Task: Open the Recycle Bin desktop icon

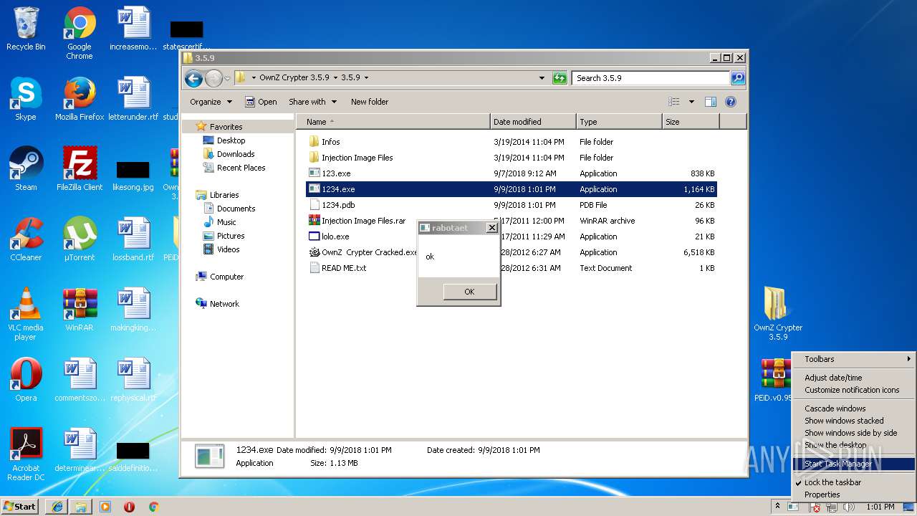Action: tap(26, 29)
